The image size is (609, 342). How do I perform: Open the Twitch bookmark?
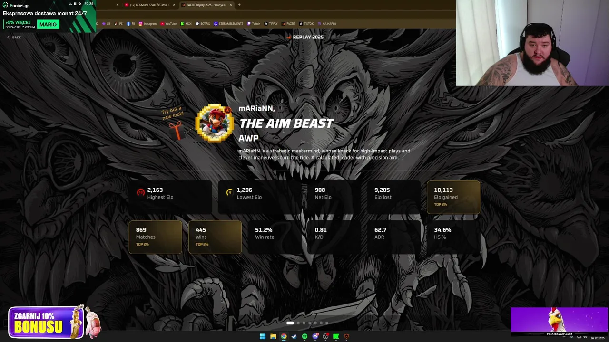point(254,24)
